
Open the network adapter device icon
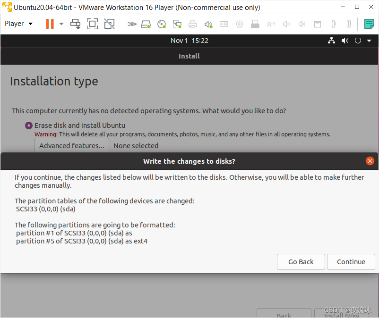coord(177,24)
